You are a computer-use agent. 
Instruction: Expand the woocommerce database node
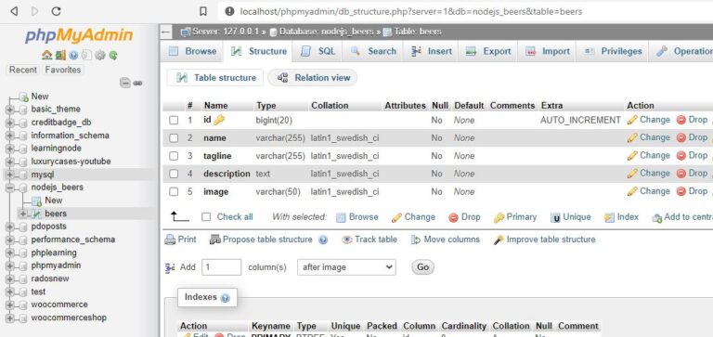point(10,305)
